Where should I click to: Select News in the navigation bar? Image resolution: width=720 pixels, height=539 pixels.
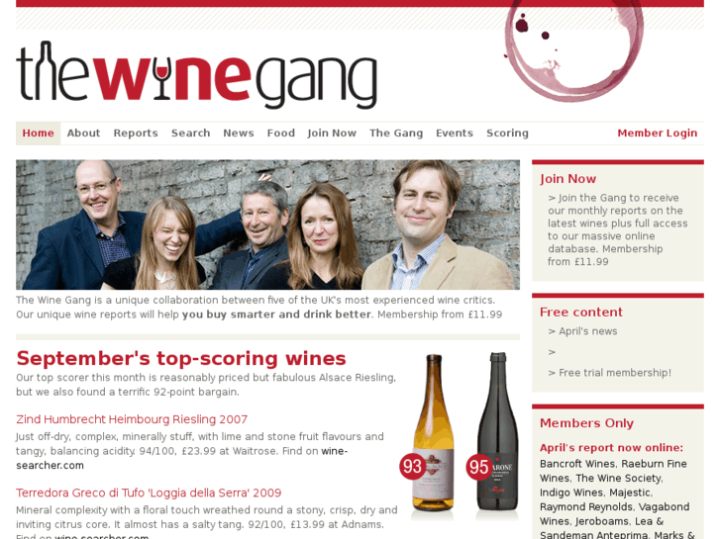click(239, 134)
